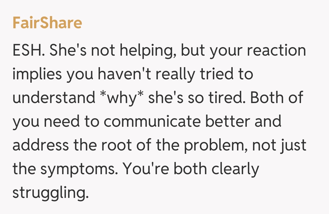Select the comment body paragraph
The height and width of the screenshot is (214, 329).
pos(158,122)
